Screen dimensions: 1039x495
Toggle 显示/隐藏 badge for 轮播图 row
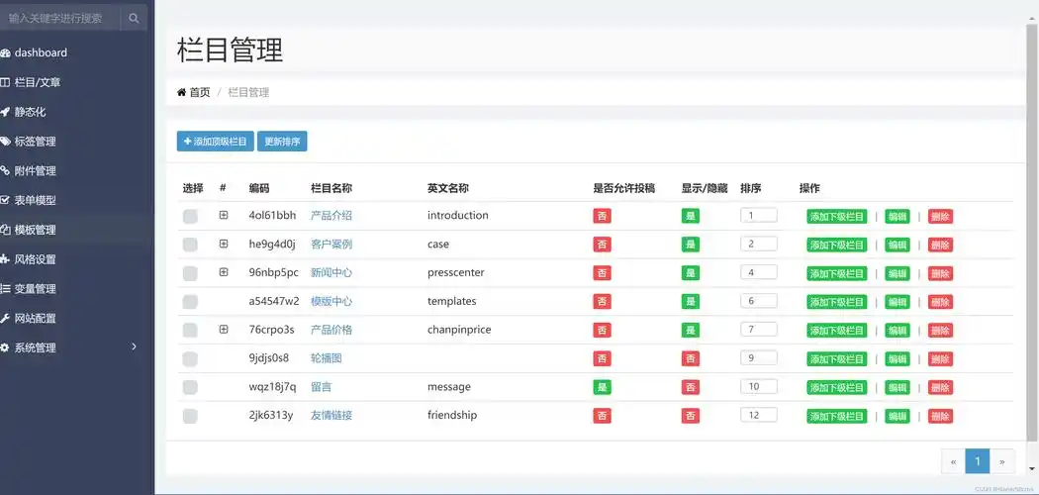pos(691,358)
